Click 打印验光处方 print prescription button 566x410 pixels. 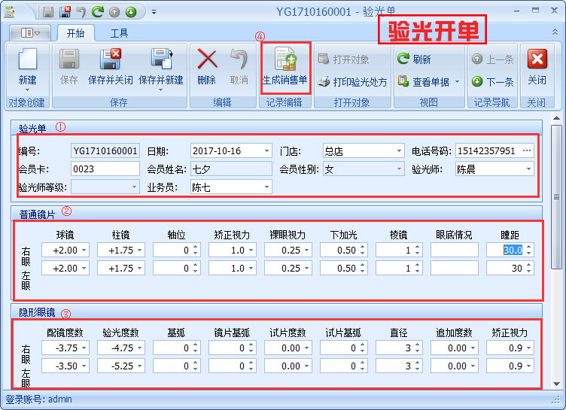tap(352, 82)
